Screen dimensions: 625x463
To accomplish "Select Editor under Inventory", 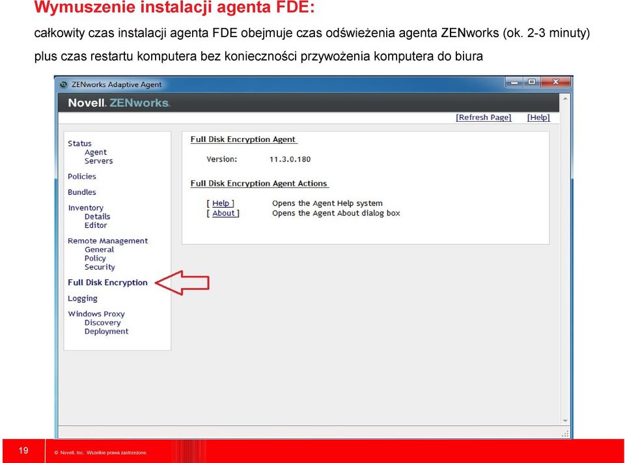I will 96,225.
